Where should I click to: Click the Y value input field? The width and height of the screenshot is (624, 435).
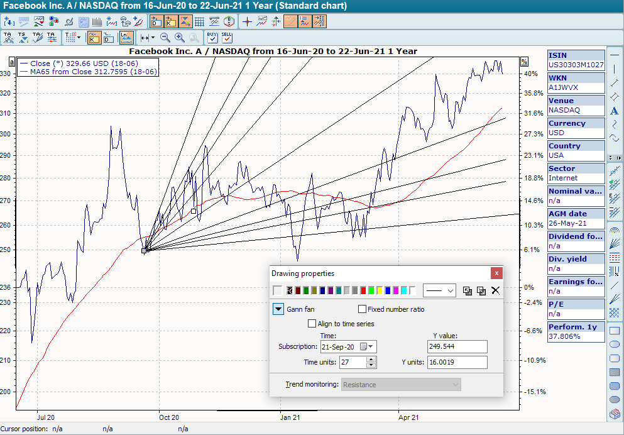tap(456, 347)
